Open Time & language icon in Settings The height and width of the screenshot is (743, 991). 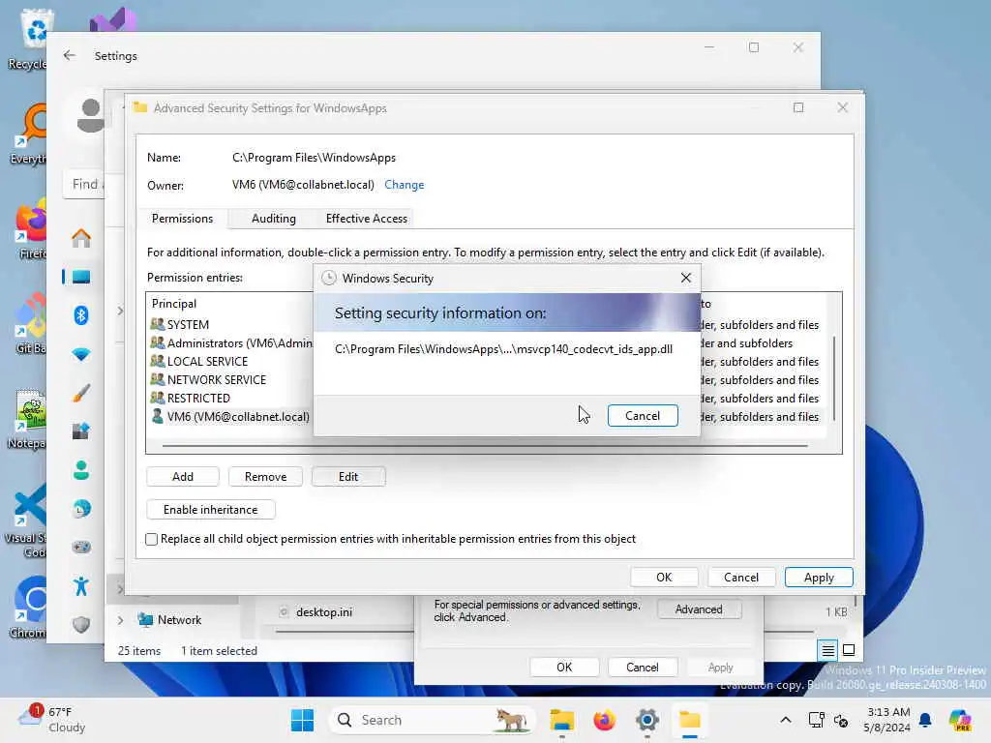coord(81,509)
